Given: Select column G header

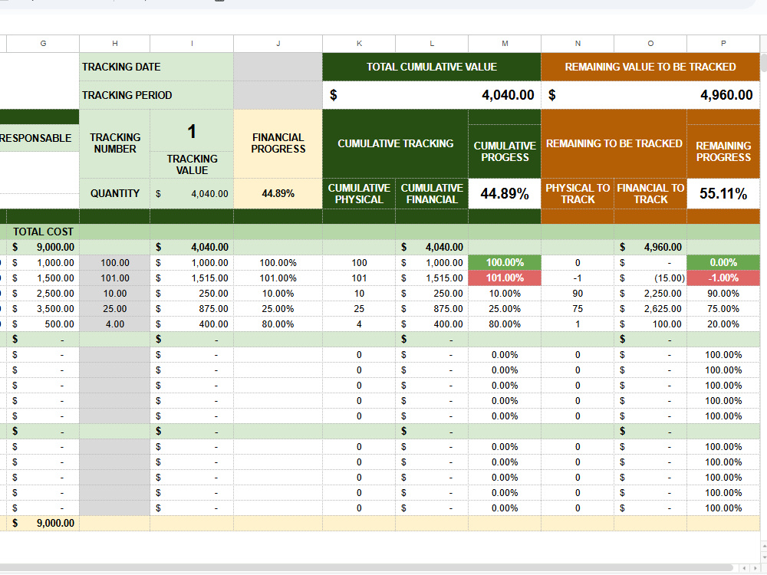Looking at the screenshot, I should [43, 44].
